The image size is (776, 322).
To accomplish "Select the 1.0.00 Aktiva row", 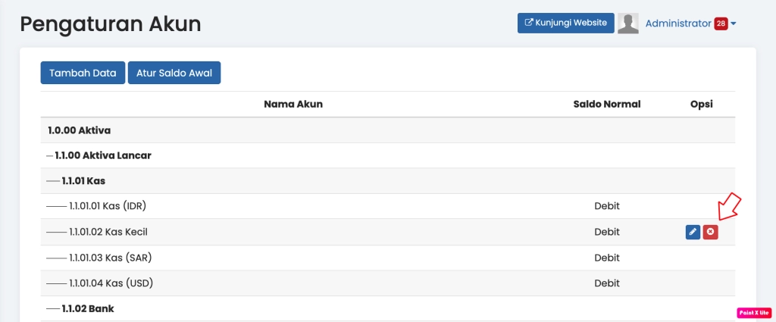I will click(x=79, y=130).
